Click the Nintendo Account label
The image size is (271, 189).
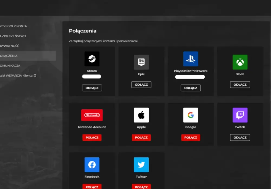pos(92,127)
